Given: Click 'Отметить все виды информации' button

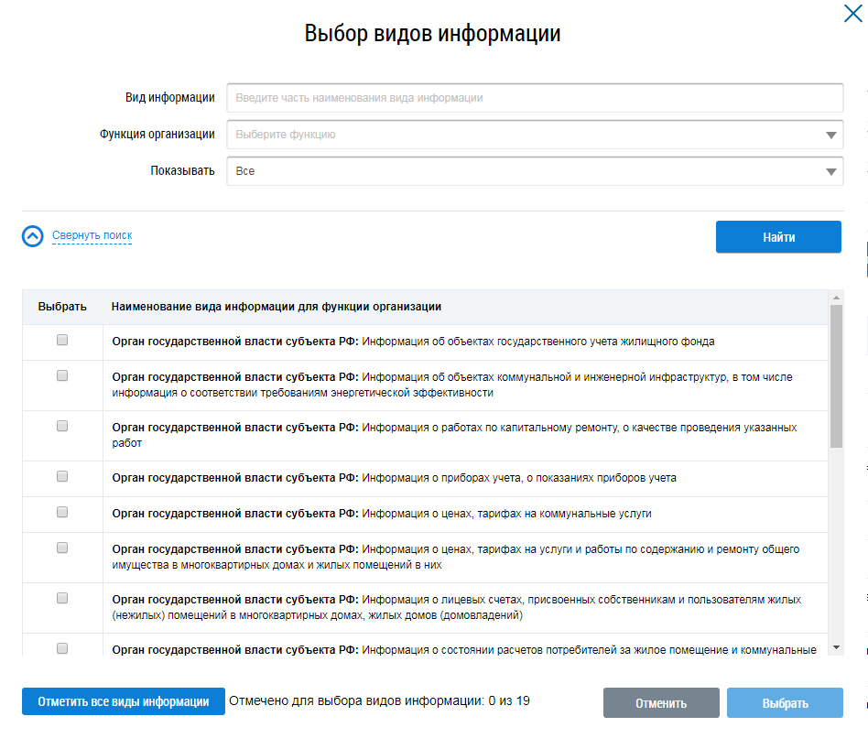Looking at the screenshot, I should tap(124, 702).
